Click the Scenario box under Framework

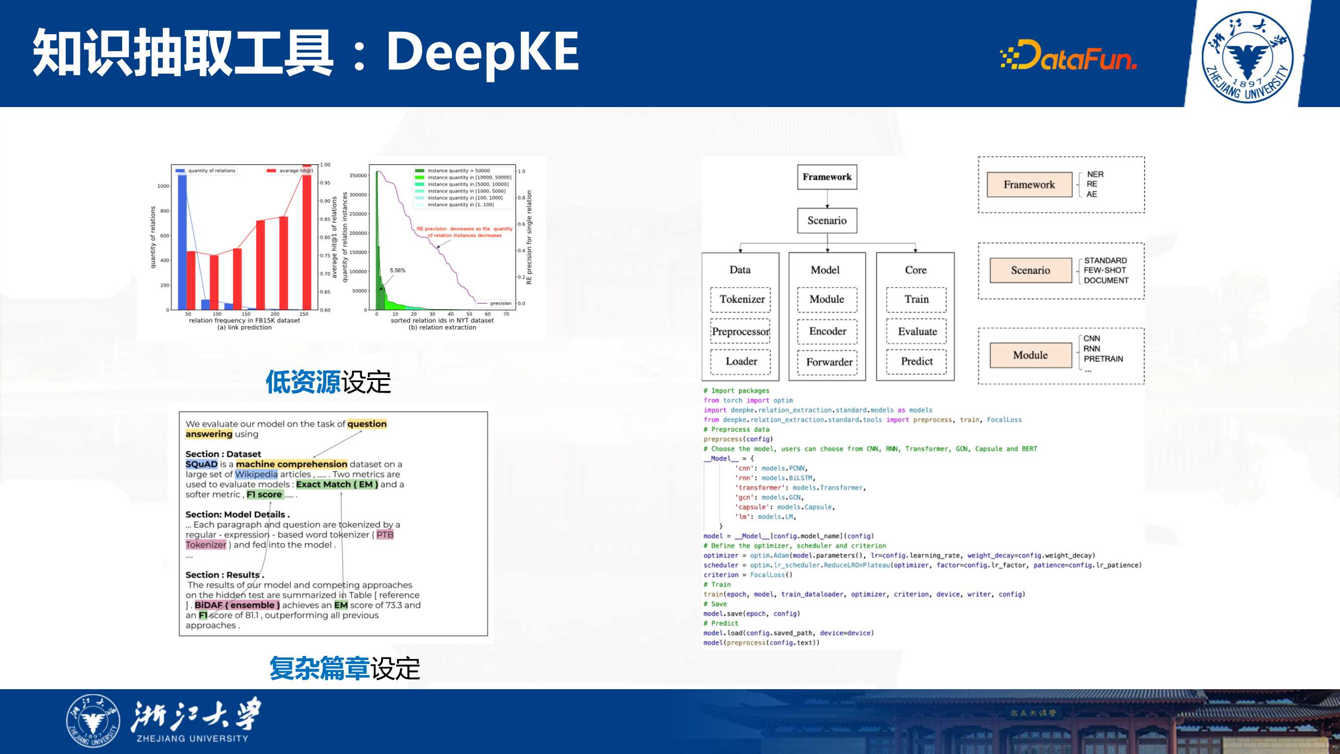click(x=827, y=221)
